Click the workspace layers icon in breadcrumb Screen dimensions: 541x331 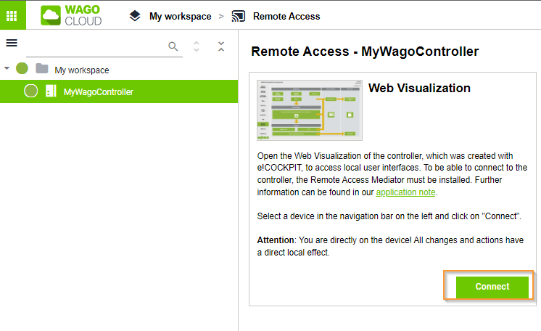point(135,16)
